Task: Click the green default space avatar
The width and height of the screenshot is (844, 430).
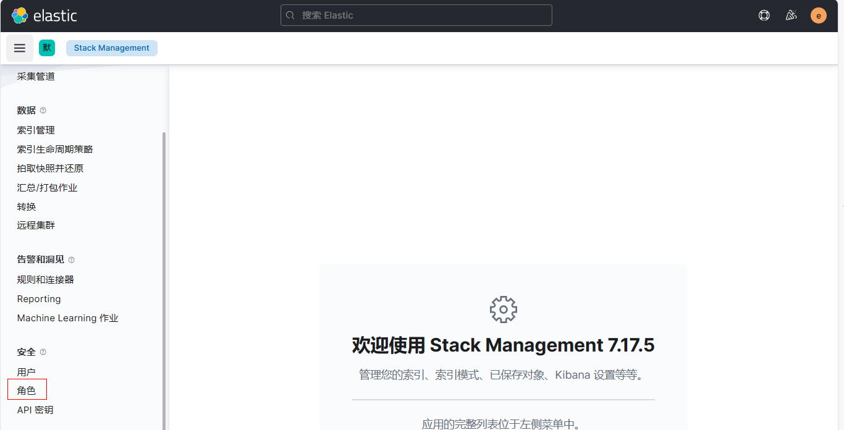Action: click(x=47, y=48)
